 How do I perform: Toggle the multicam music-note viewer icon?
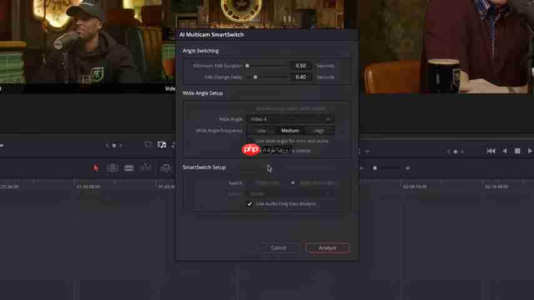coord(162,145)
